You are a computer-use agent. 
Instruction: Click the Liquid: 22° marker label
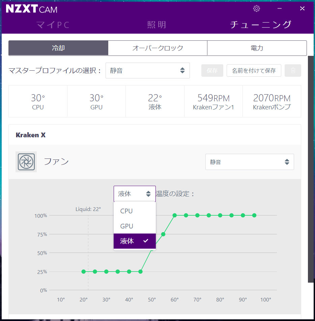(88, 209)
